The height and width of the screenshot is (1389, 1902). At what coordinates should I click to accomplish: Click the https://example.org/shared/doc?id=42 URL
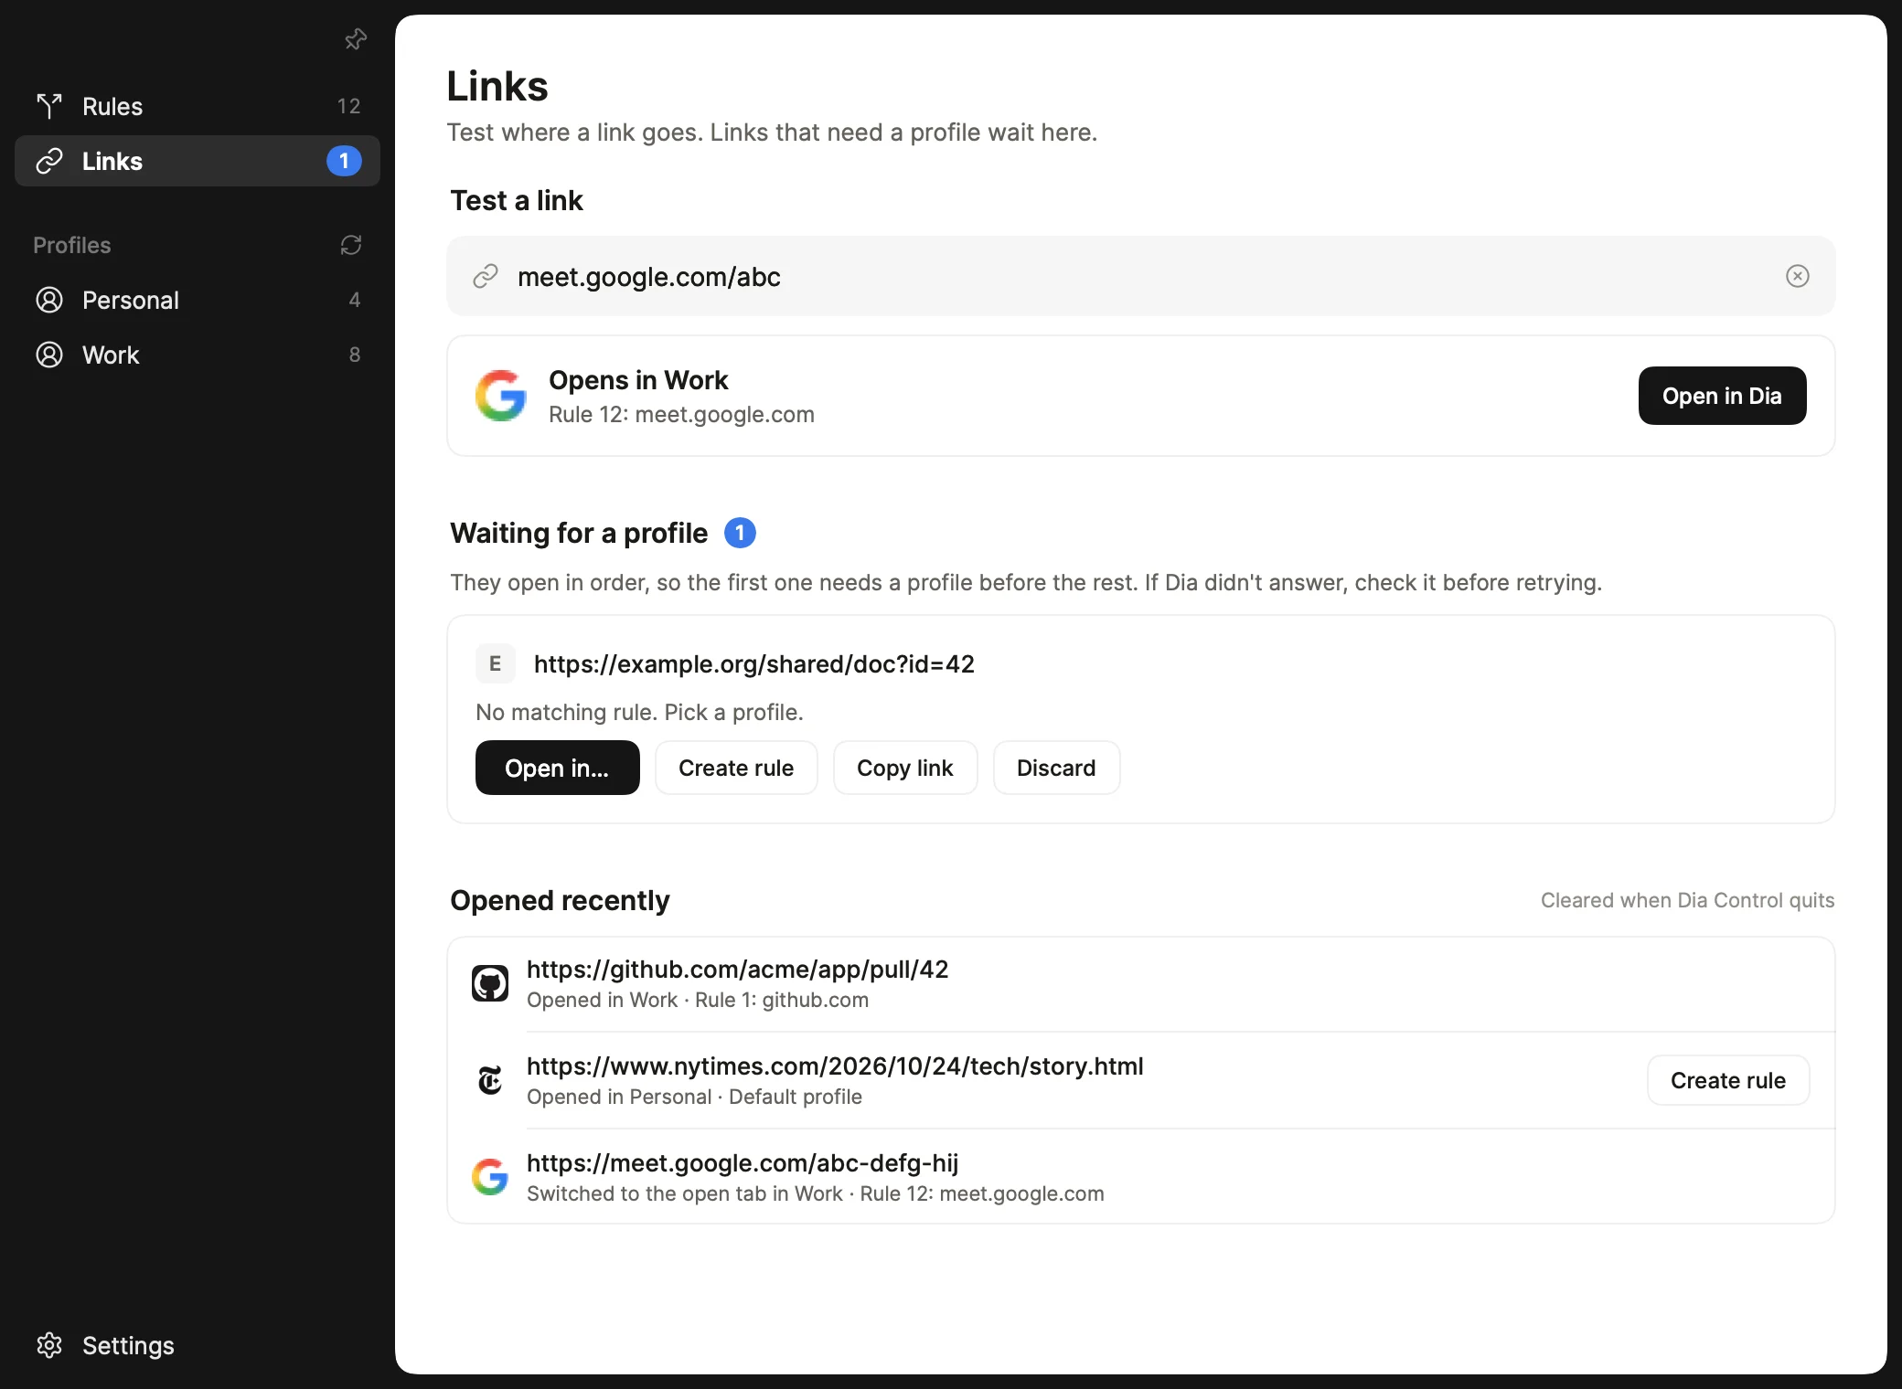coord(754,663)
